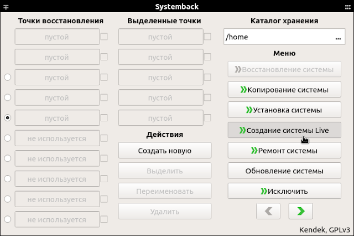Click the gray back arrow button

tap(268, 211)
